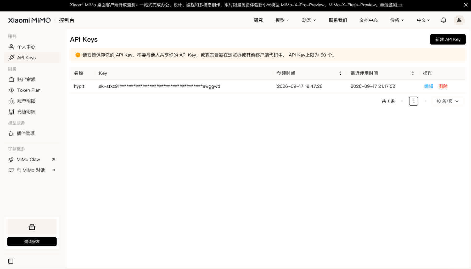This screenshot has width=471, height=269.
Task: Expand the 模型 dropdown menu
Action: coord(282,20)
